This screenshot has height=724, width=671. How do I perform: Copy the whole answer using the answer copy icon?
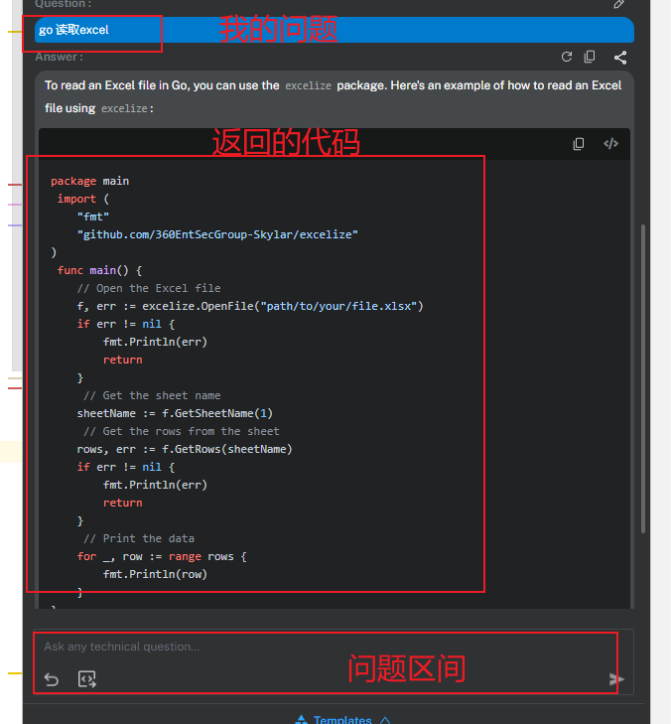pyautogui.click(x=590, y=57)
